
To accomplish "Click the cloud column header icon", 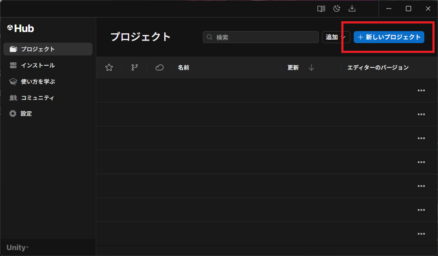I will point(160,67).
